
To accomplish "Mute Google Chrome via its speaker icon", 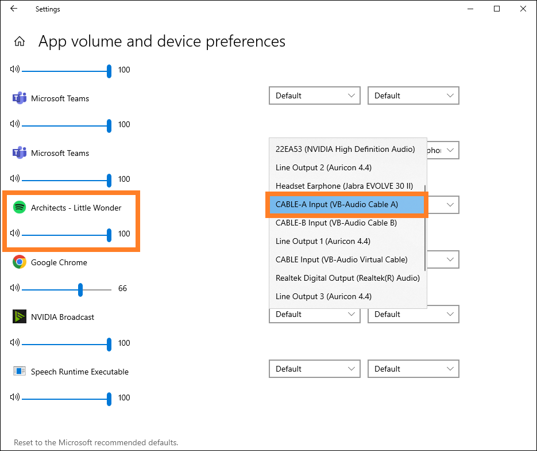I will pos(15,288).
